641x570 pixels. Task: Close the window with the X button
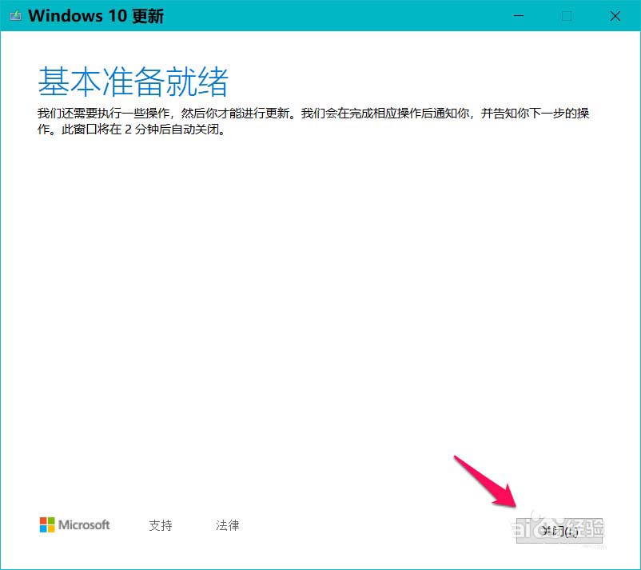click(x=615, y=16)
